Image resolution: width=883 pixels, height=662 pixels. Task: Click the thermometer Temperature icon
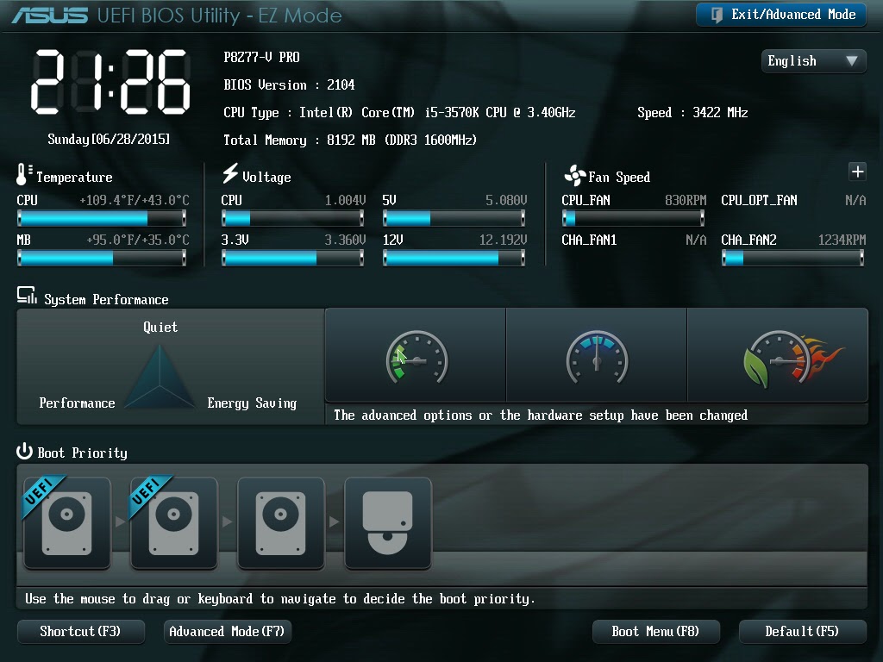[x=23, y=174]
